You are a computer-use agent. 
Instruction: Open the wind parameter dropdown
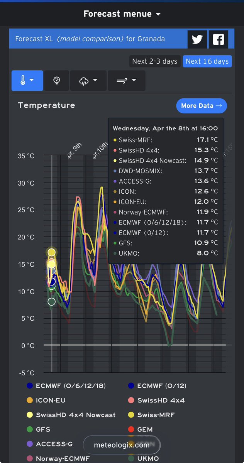[x=127, y=80]
